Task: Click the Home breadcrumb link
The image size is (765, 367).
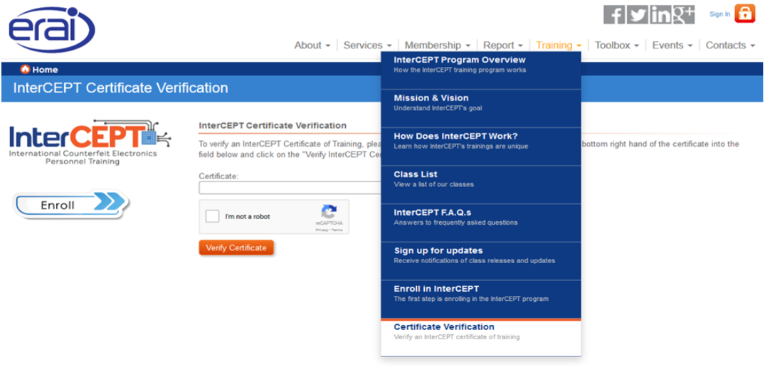Action: point(46,70)
